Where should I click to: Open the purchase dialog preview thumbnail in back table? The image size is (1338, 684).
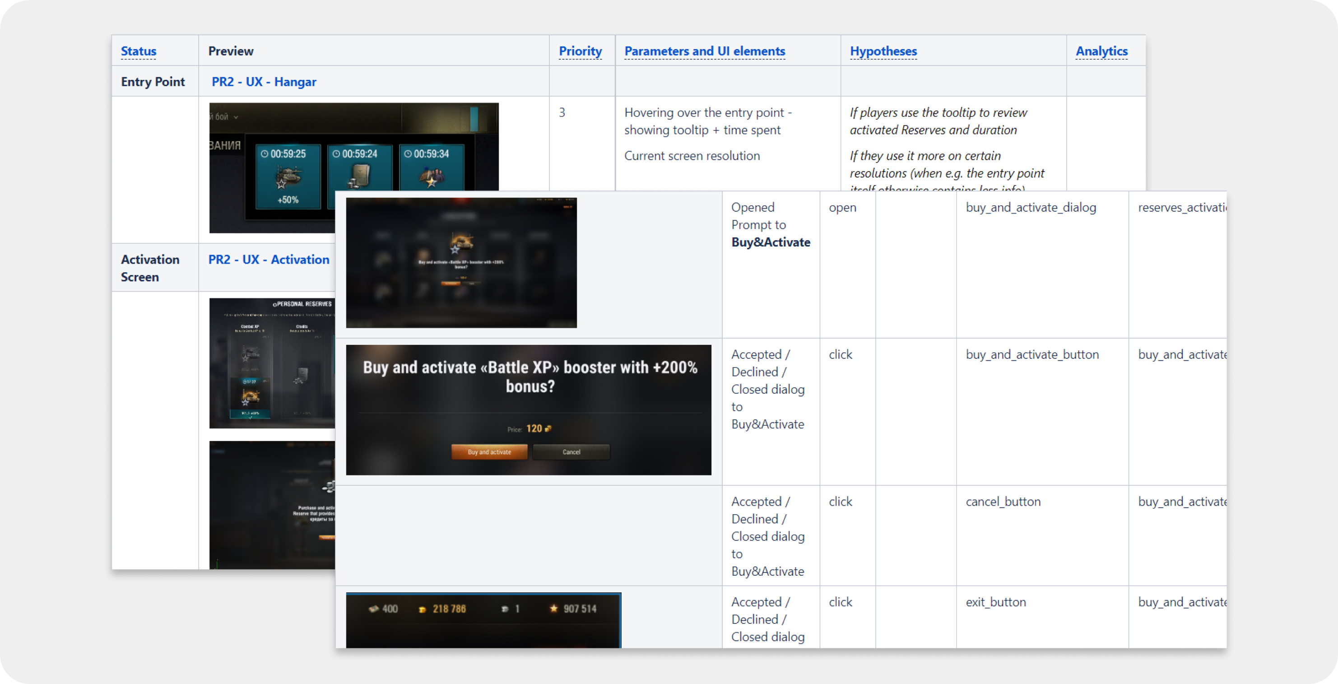(272, 505)
